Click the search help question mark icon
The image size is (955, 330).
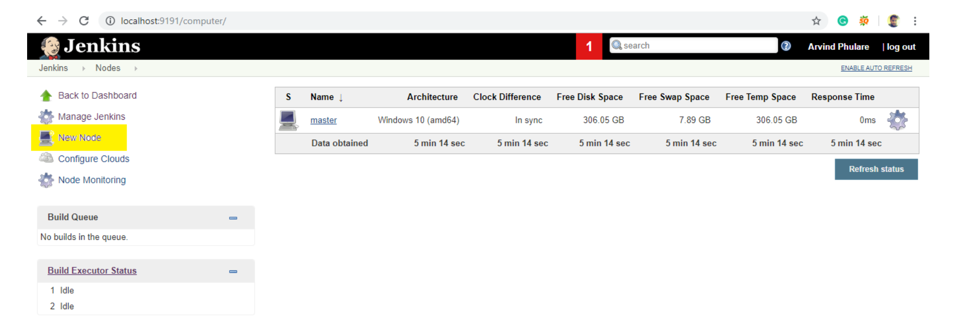click(x=786, y=46)
